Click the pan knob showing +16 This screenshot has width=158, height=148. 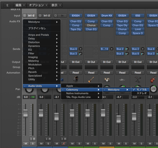coord(153,89)
